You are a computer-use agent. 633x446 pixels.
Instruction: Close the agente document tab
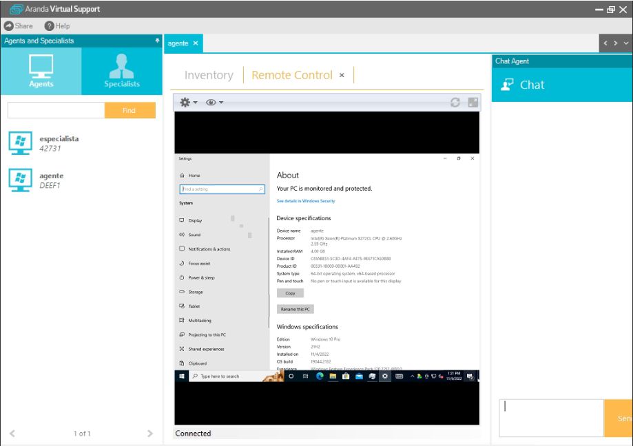196,43
